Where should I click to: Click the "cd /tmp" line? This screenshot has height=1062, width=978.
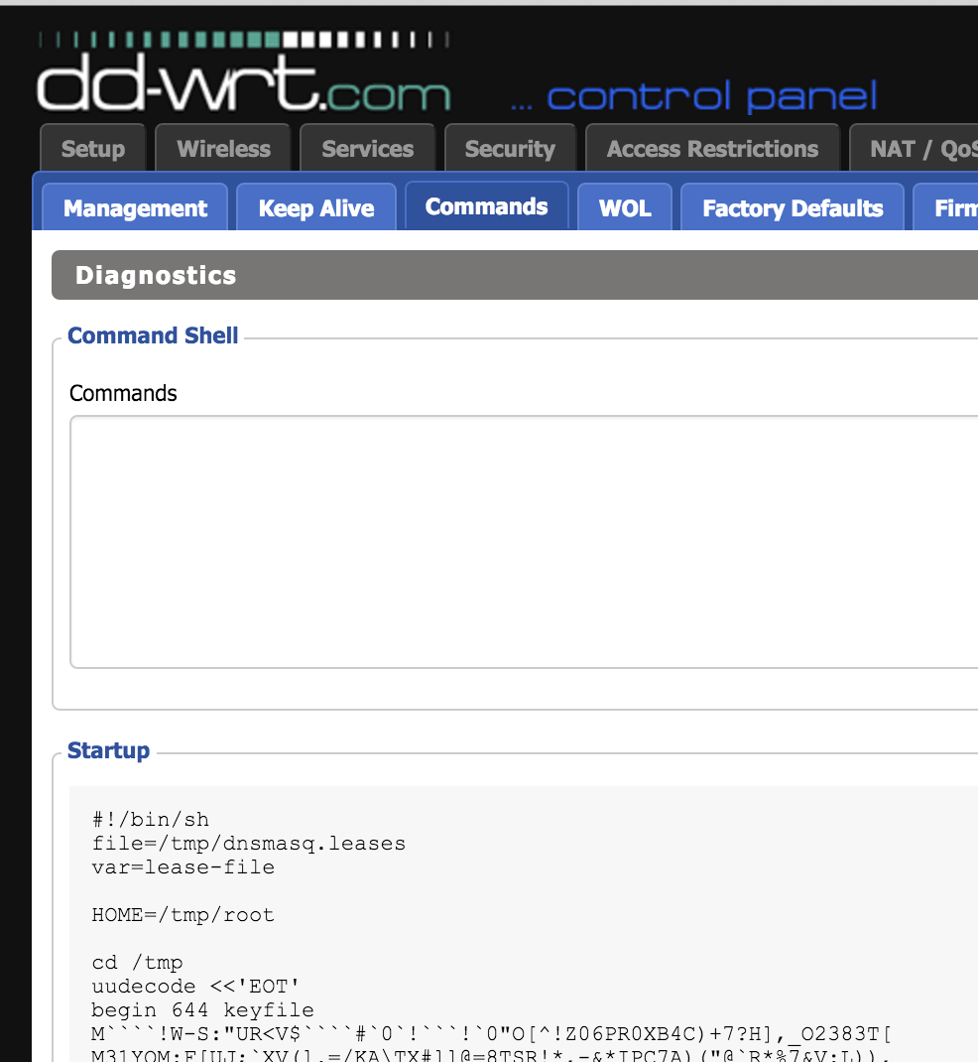138,963
